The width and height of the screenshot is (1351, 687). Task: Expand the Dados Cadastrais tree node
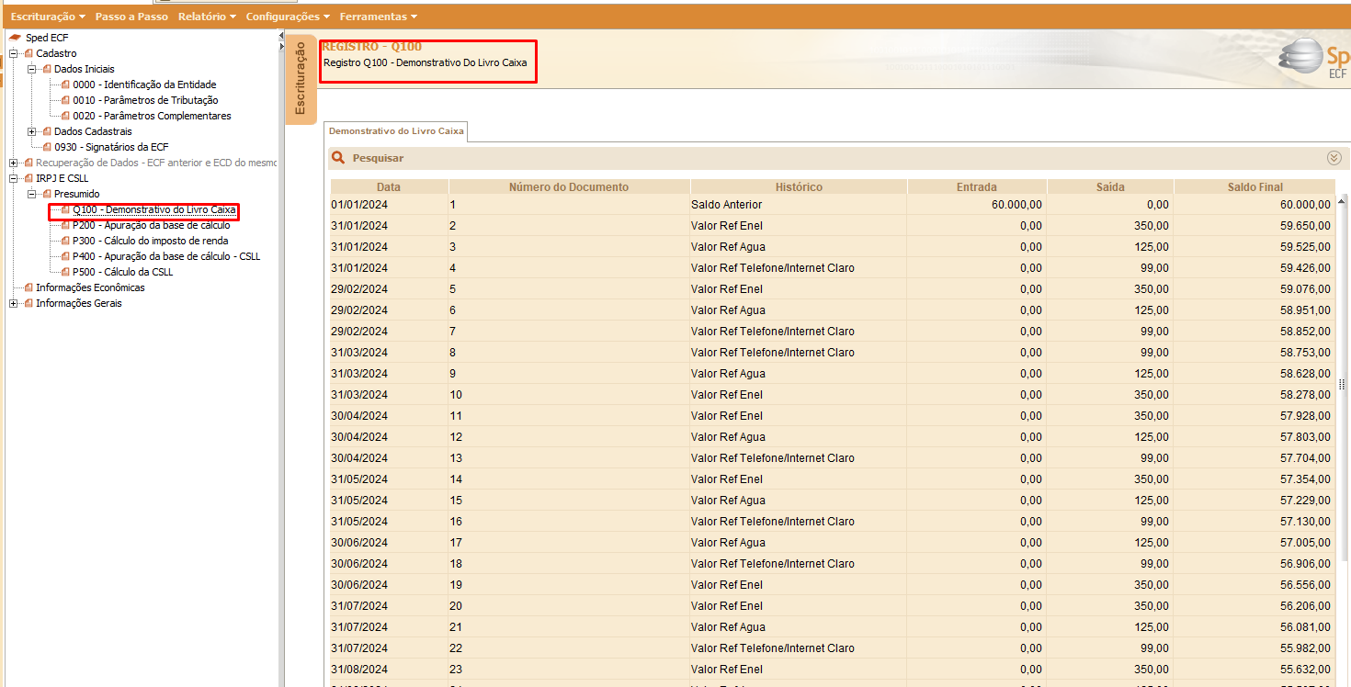click(32, 131)
